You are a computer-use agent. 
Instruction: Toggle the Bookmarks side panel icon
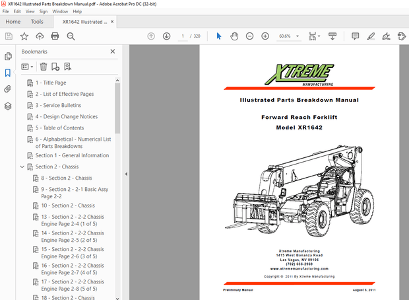[x=8, y=73]
